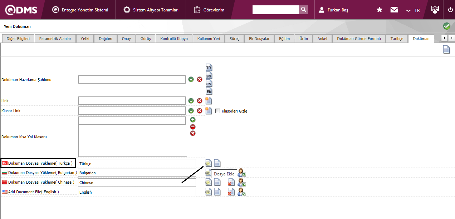Switch to Süreç tab
Viewport: 455px width, 219px height.
click(x=235, y=39)
